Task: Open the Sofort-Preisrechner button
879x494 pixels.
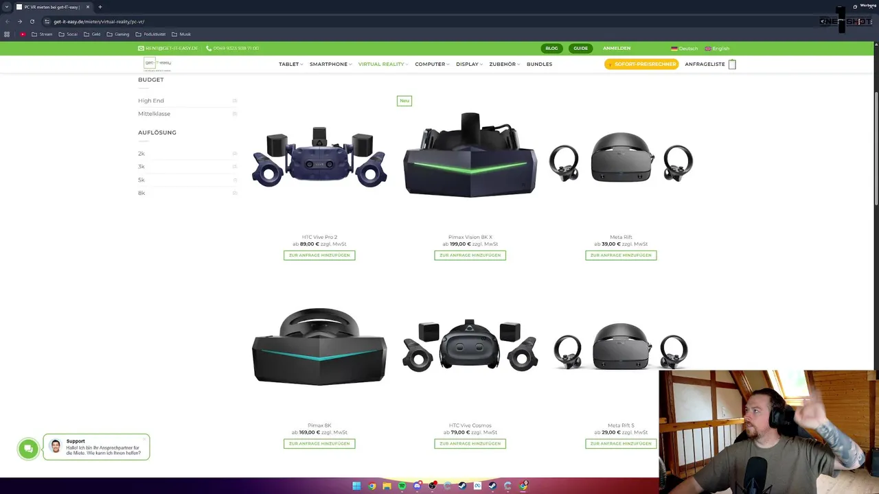Action: tap(641, 64)
